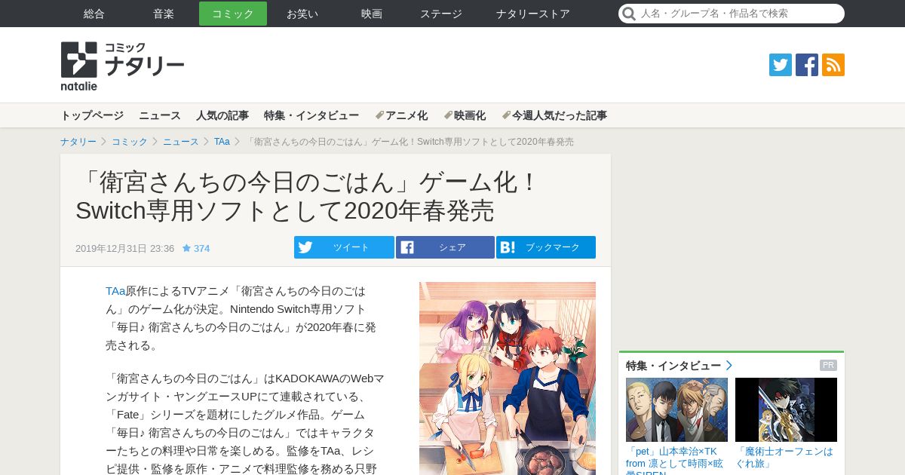Open the Twitter icon in header

coord(781,65)
